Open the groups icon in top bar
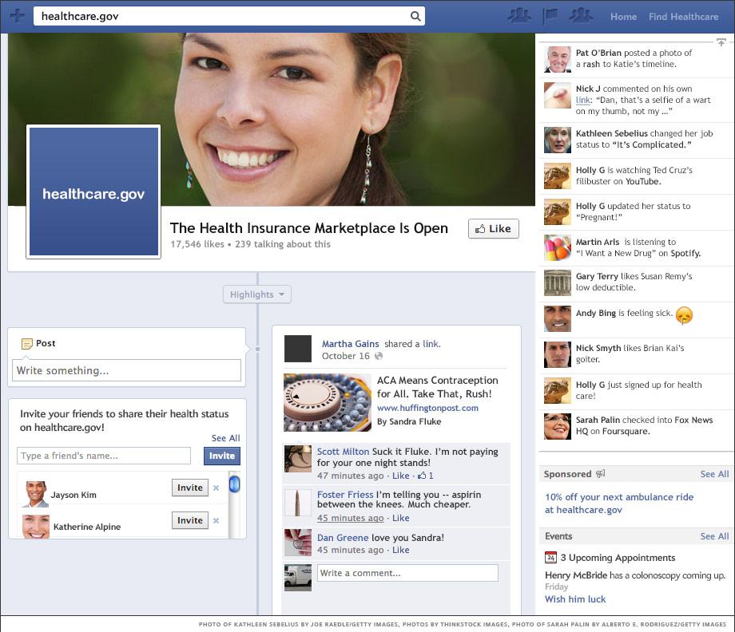This screenshot has width=735, height=632. coord(581,17)
